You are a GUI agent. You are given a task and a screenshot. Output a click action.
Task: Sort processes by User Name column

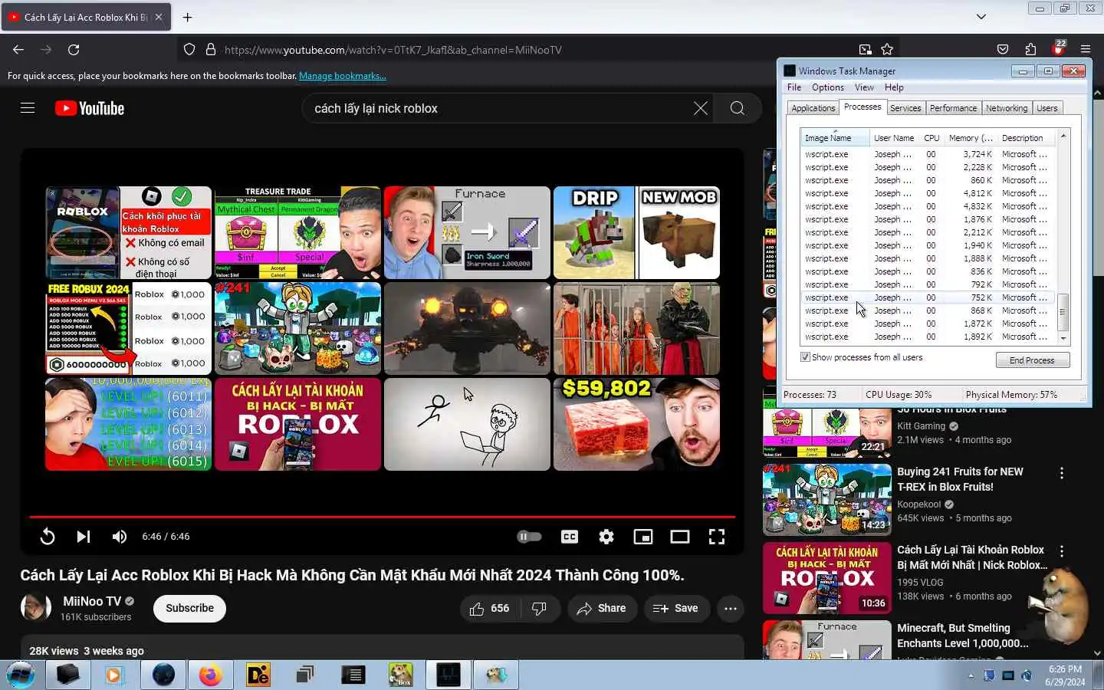point(894,138)
